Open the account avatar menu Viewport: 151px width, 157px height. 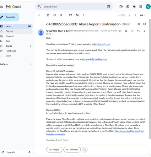pos(148,7)
